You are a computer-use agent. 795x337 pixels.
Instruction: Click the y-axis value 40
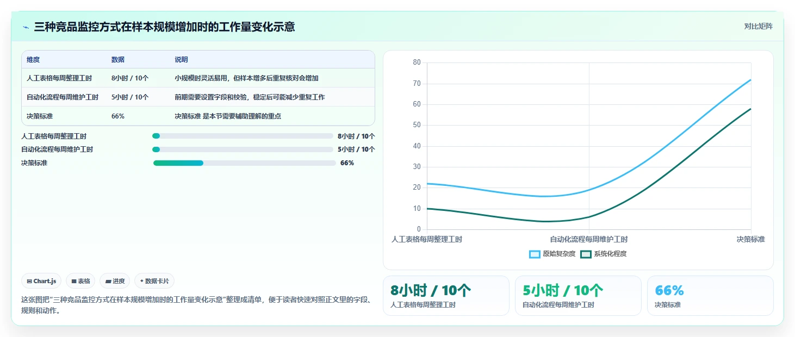417,146
